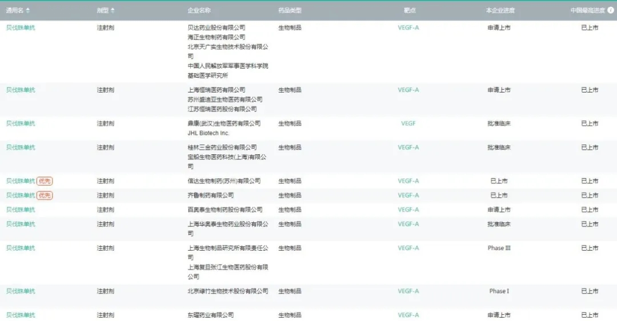
Task: Open 贝伐珠单抗 link in the 贝达药业 row
Action: click(21, 27)
